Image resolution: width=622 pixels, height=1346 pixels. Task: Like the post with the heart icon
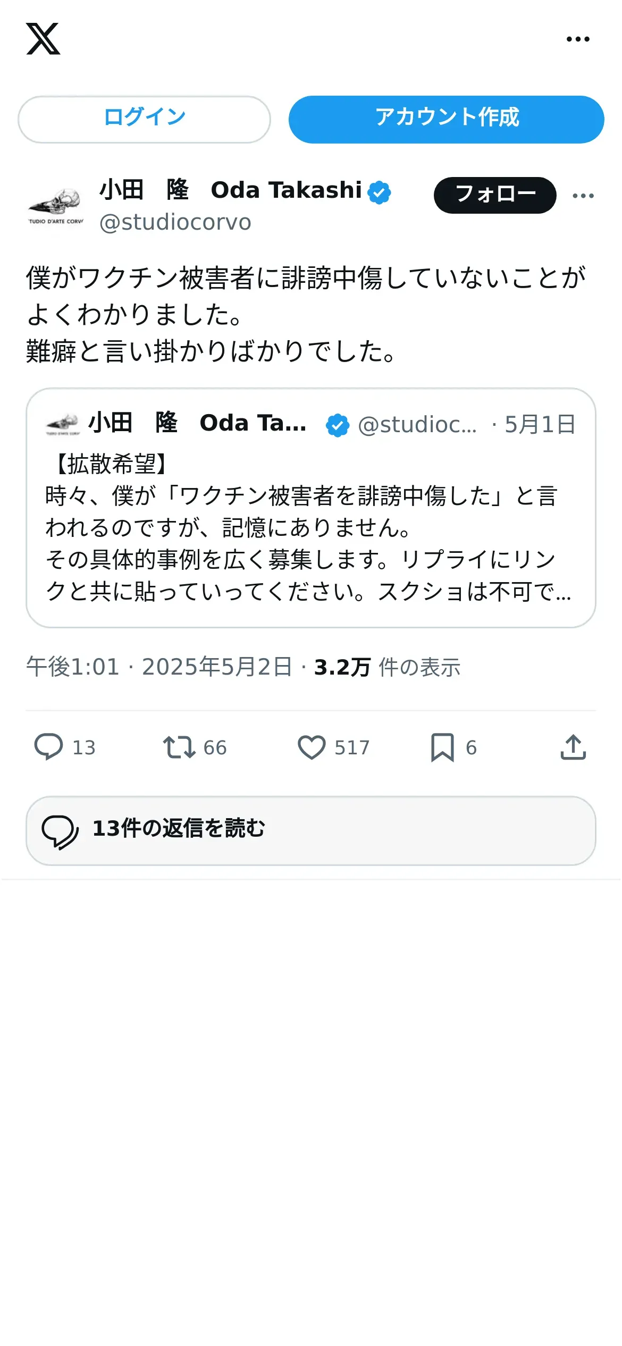pos(312,747)
